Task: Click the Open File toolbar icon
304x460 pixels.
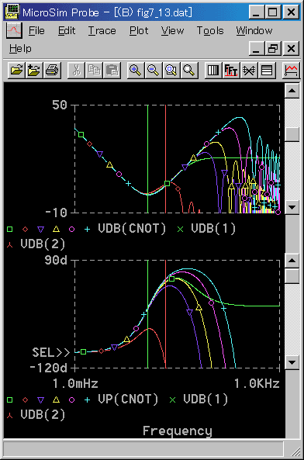Action: tap(16, 71)
